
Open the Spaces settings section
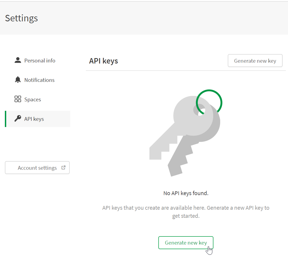(38, 99)
